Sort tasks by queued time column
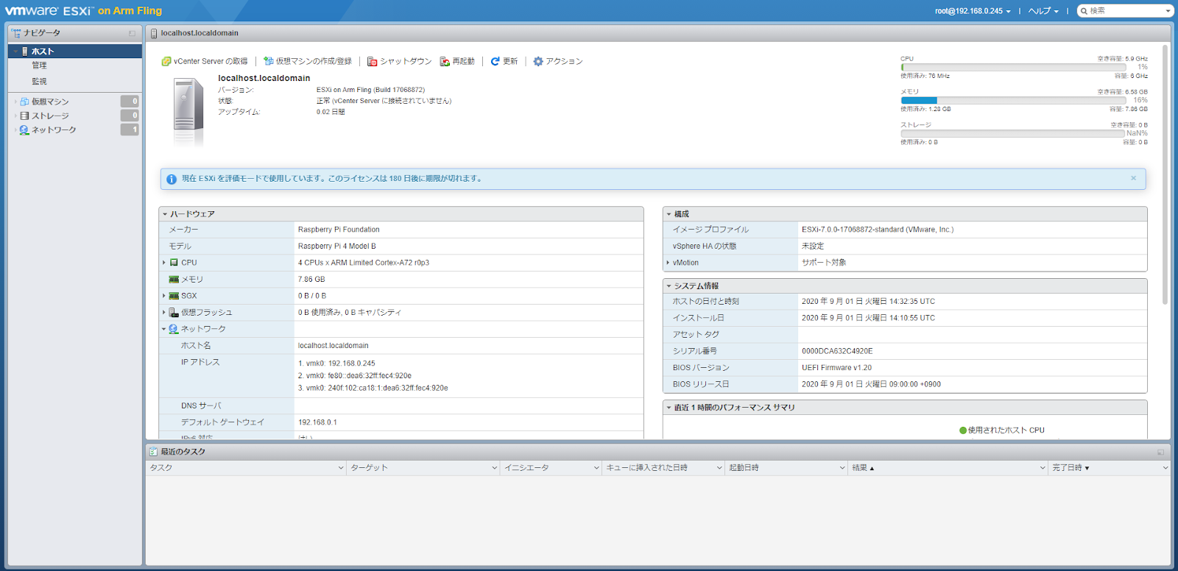Image resolution: width=1178 pixels, height=571 pixels. pyautogui.click(x=663, y=468)
